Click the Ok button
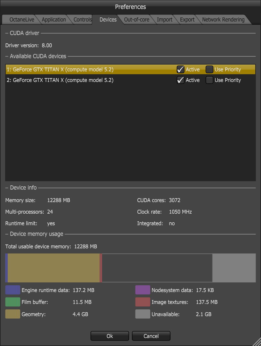The height and width of the screenshot is (346, 261). tap(110, 336)
